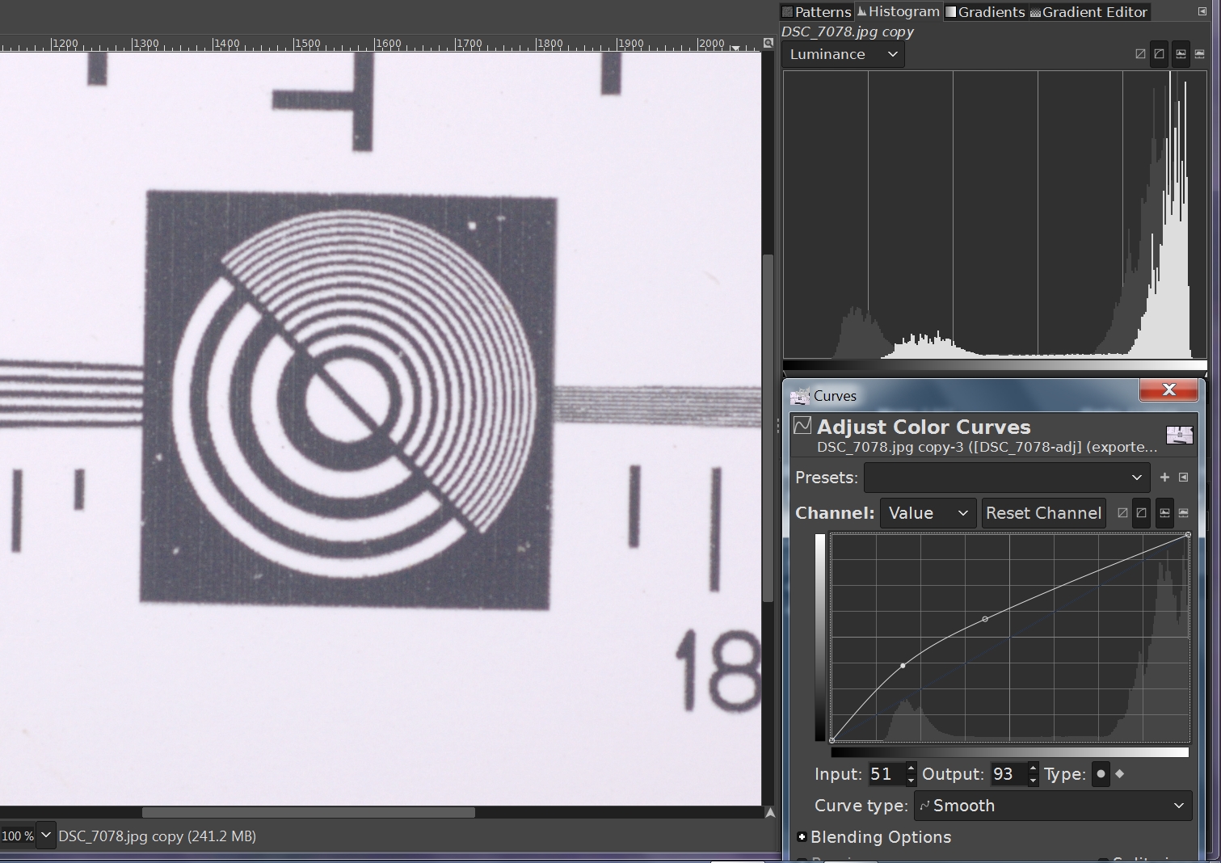Click the add preset plus icon

[1164, 478]
